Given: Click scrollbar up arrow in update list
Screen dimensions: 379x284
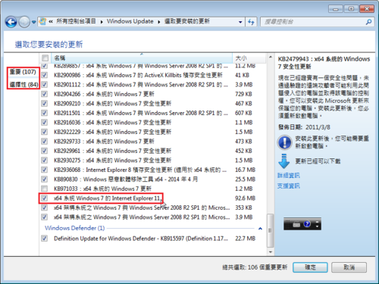Looking at the screenshot, I should 271,57.
